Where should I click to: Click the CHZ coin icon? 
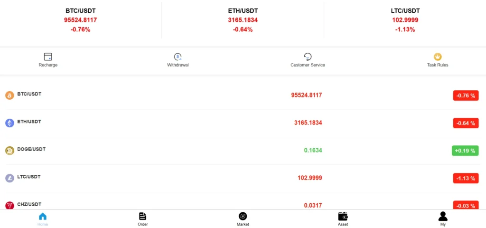coord(9,205)
